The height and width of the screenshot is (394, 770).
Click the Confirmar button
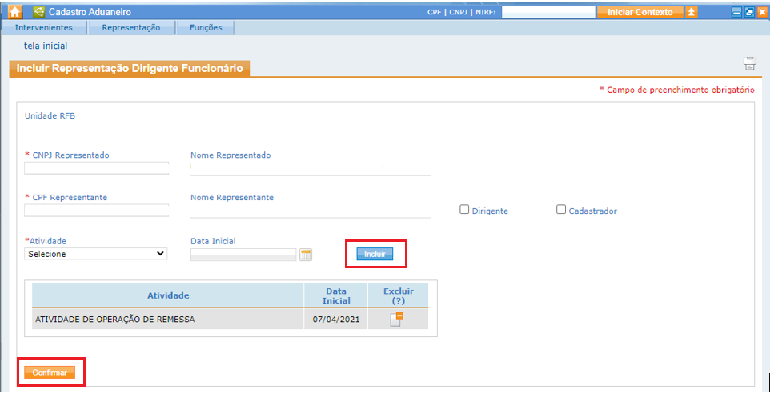[50, 372]
